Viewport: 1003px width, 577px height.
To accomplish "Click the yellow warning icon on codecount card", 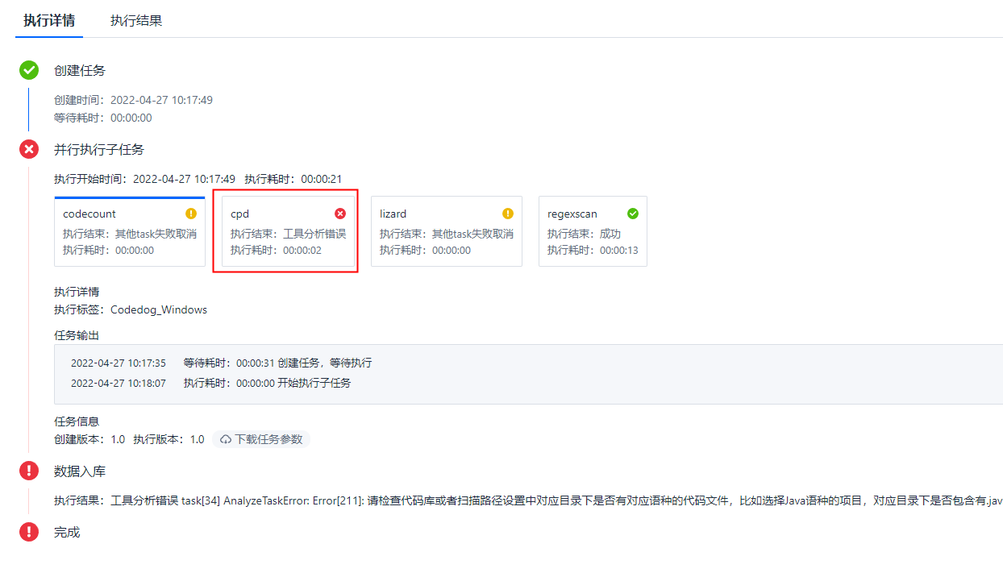I will coord(191,213).
